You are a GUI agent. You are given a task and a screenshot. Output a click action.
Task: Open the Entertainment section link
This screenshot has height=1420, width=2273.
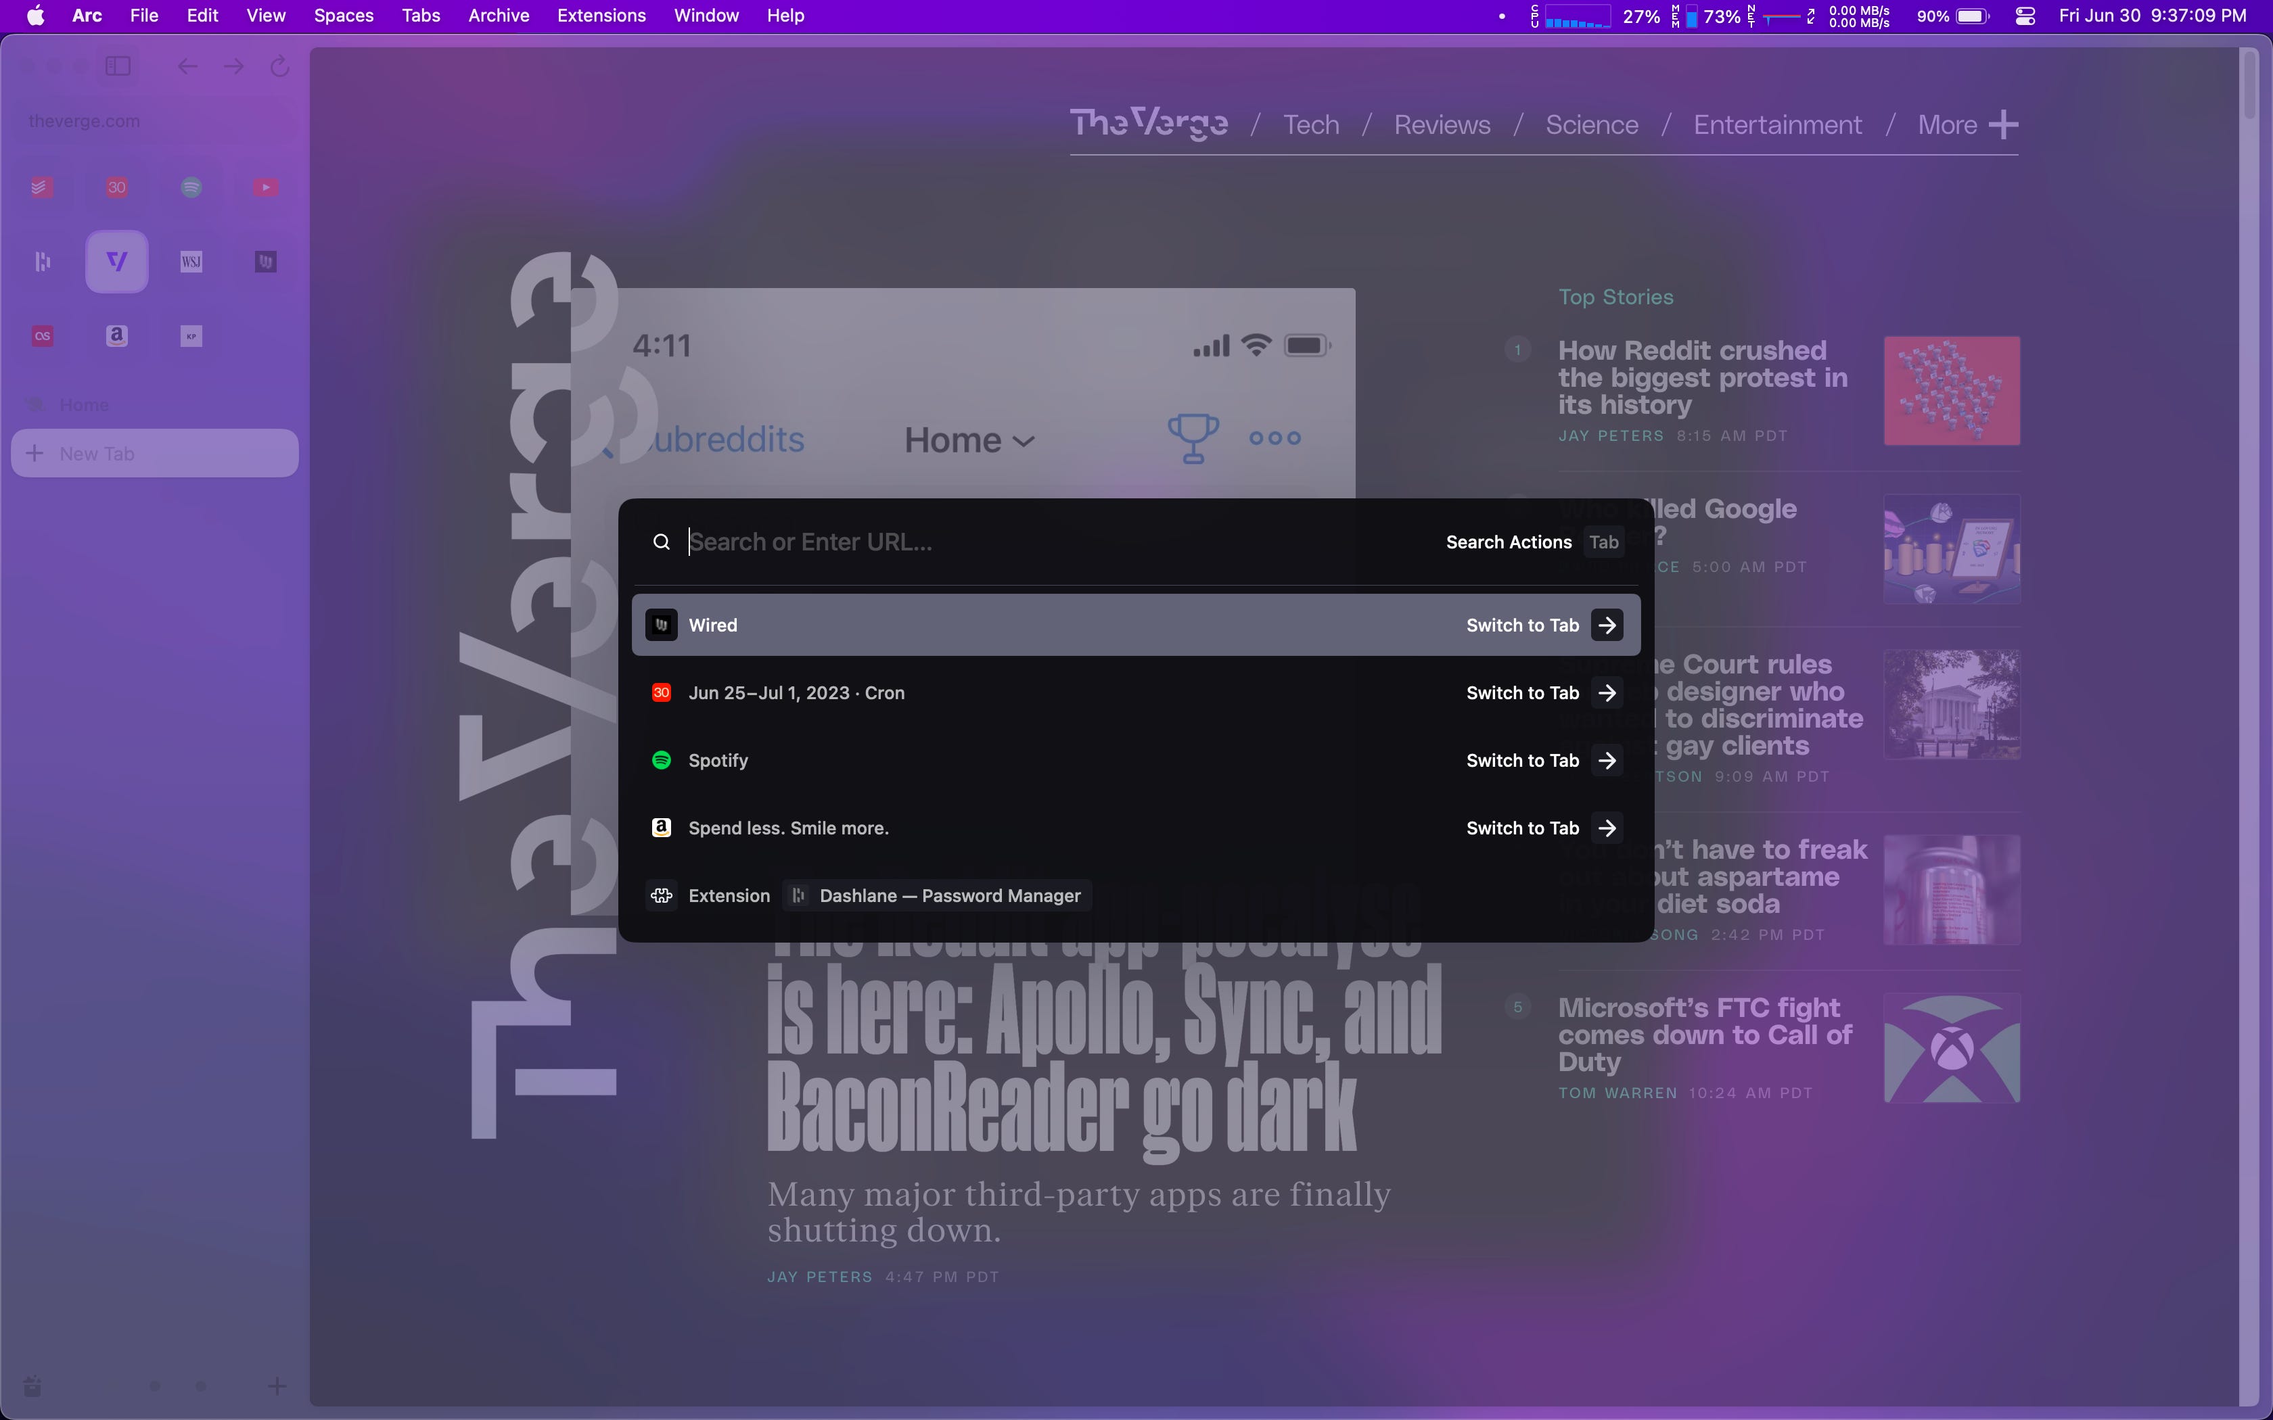(1777, 125)
